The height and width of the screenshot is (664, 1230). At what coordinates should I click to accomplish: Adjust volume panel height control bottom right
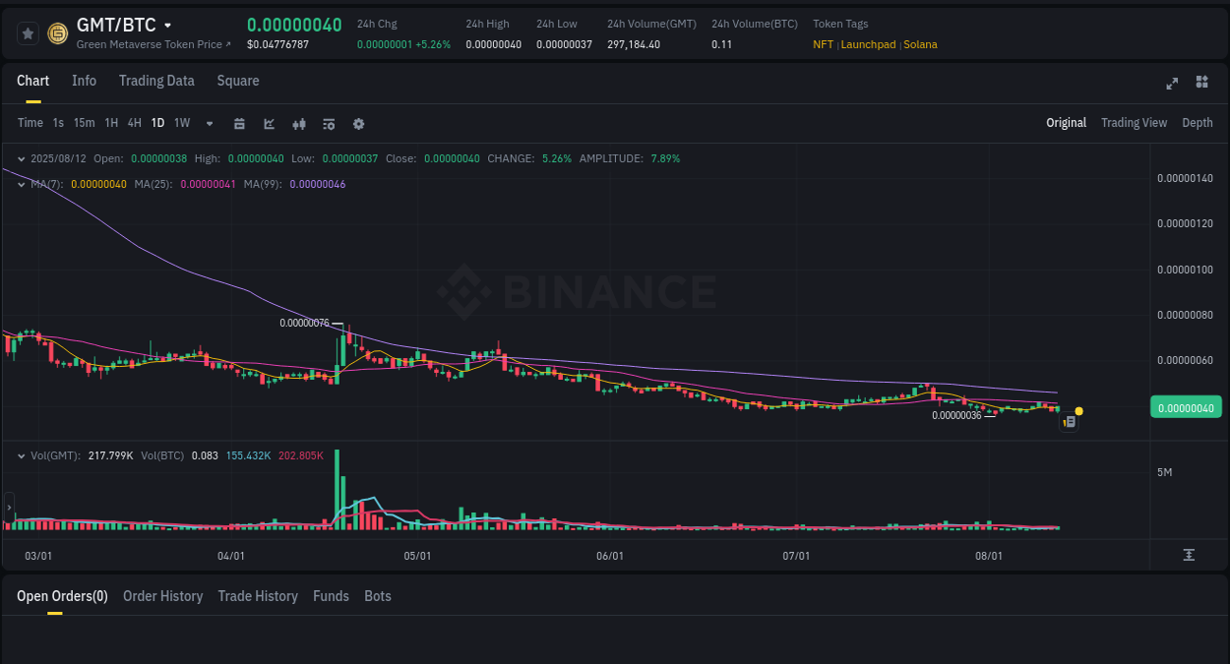tap(1188, 555)
